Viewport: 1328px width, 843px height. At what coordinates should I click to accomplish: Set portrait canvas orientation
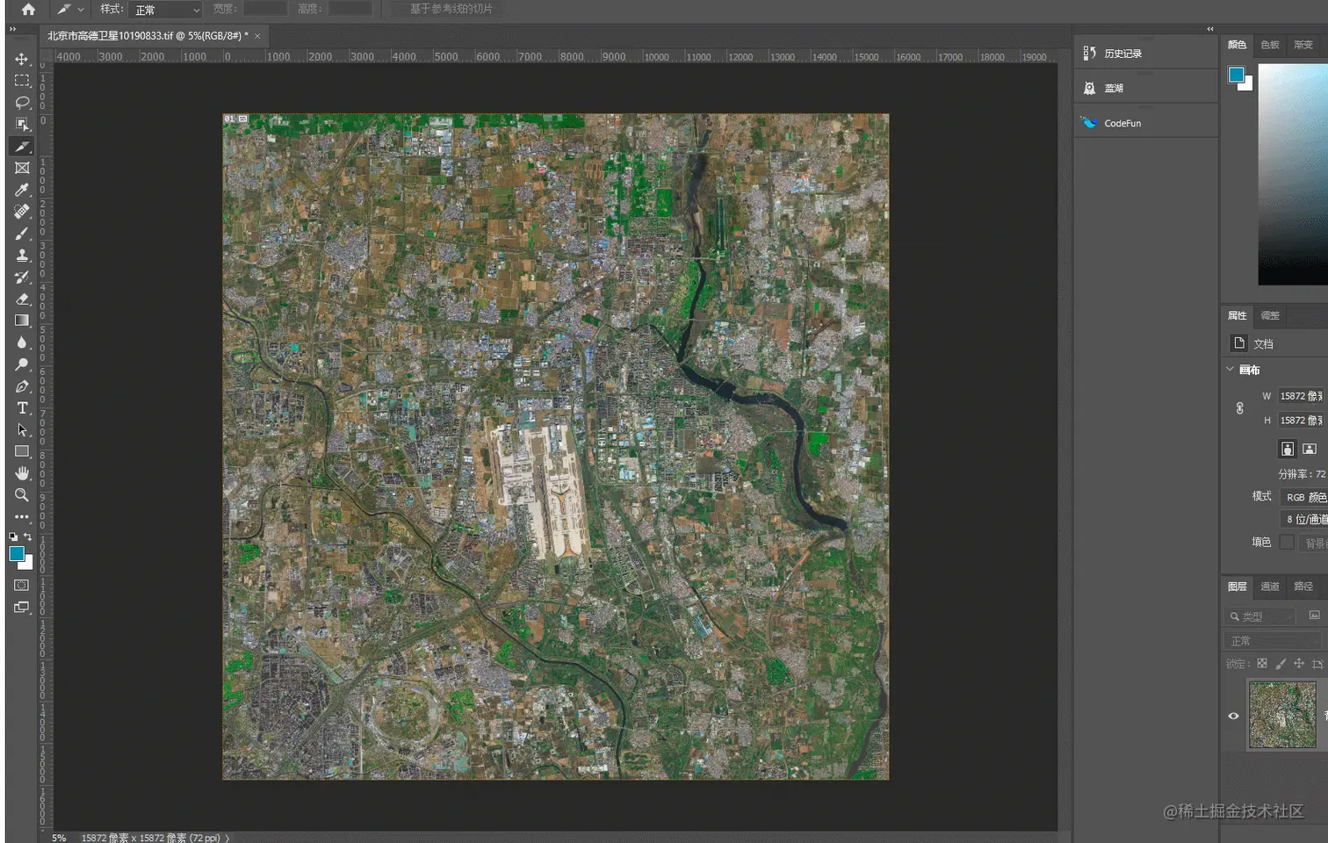1287,449
